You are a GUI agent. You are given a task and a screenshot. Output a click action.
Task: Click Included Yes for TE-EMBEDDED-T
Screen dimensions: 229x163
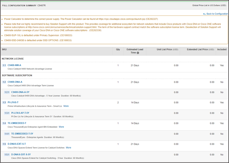(222, 123)
